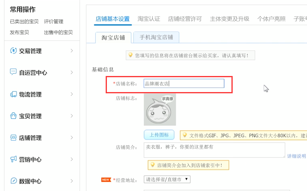The image size is (307, 191).
Task: Click the 自运营中心 chat icon
Action: 13,72
